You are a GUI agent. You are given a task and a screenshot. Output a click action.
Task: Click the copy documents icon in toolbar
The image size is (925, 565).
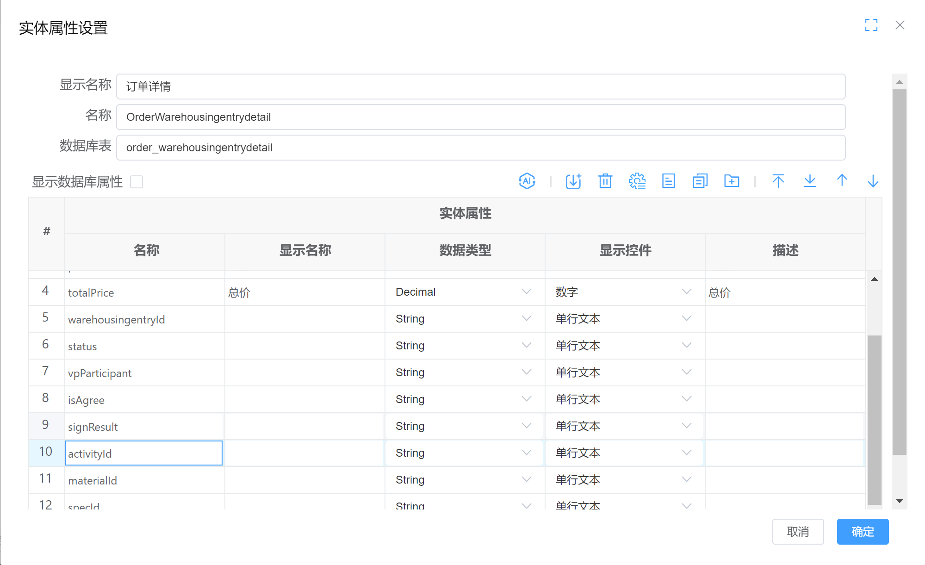coord(700,181)
